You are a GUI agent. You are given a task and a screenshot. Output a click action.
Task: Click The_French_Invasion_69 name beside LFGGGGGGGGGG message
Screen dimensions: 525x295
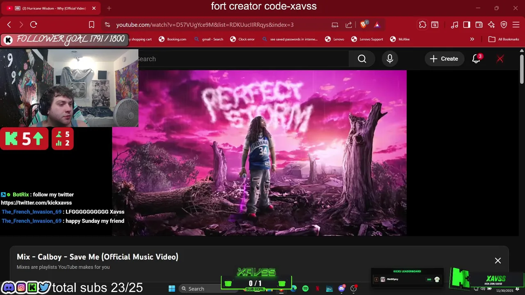click(32, 212)
